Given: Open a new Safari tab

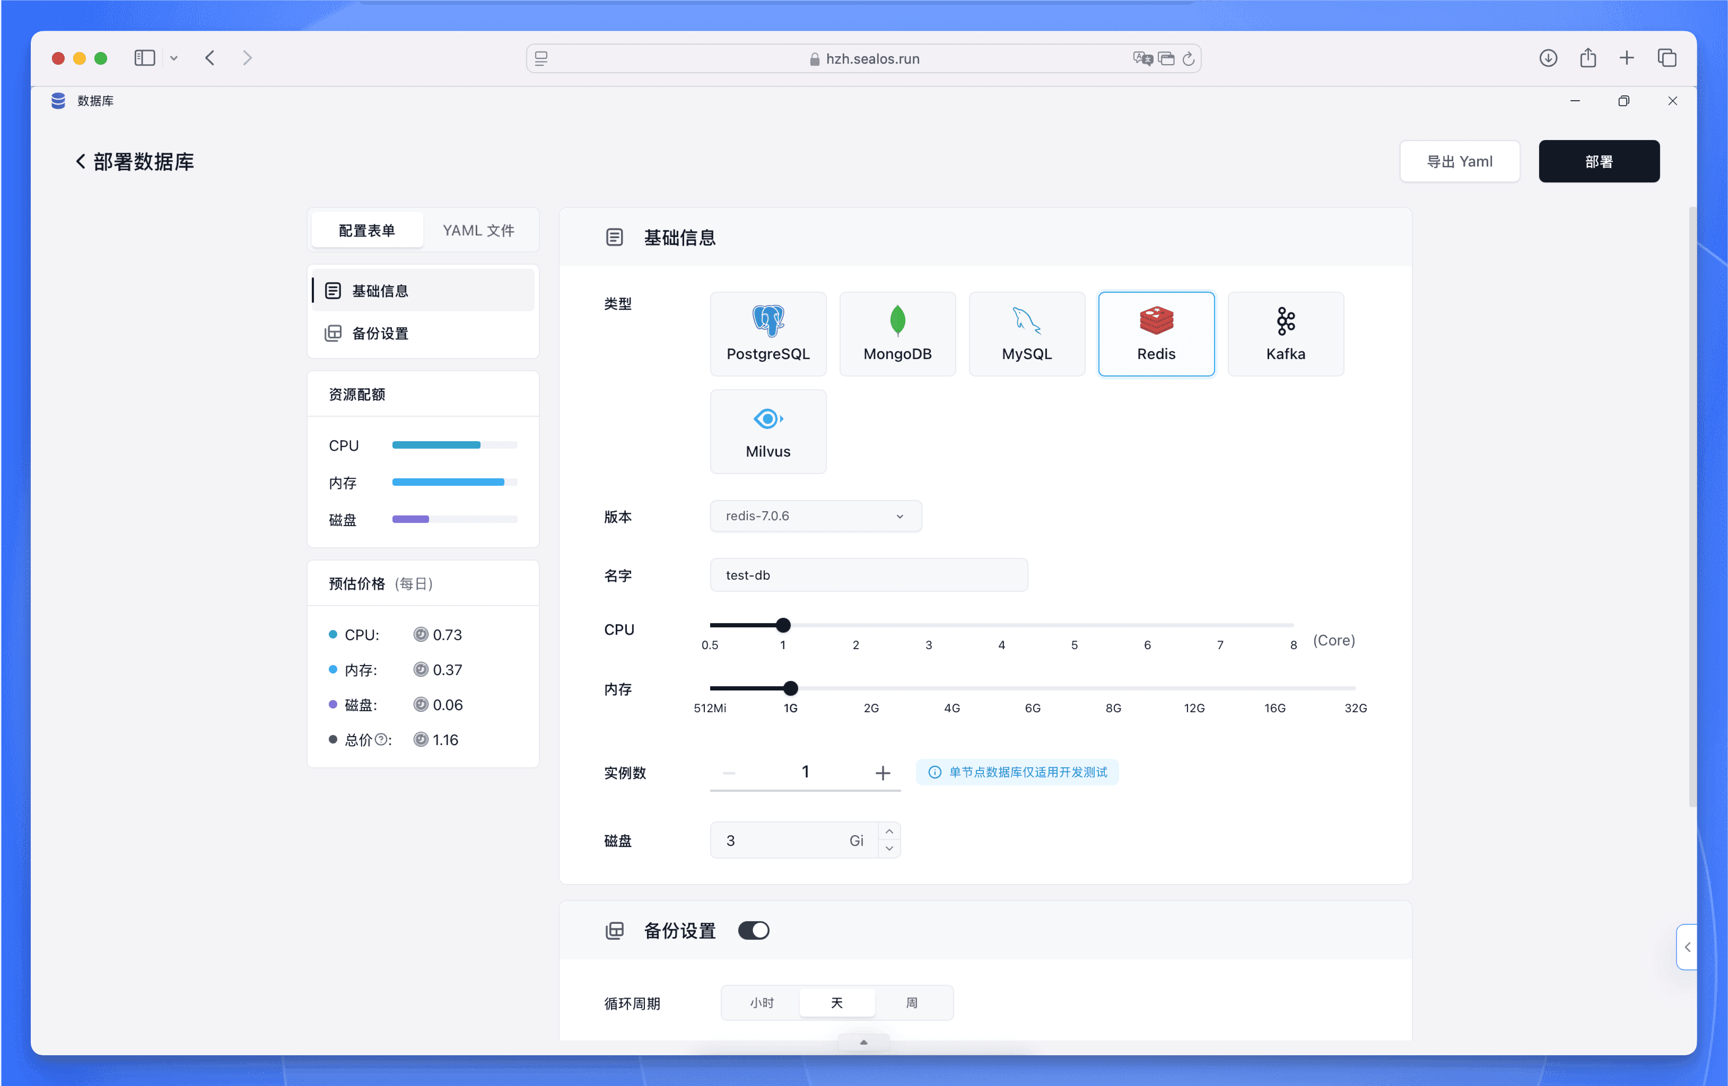Looking at the screenshot, I should tap(1627, 58).
